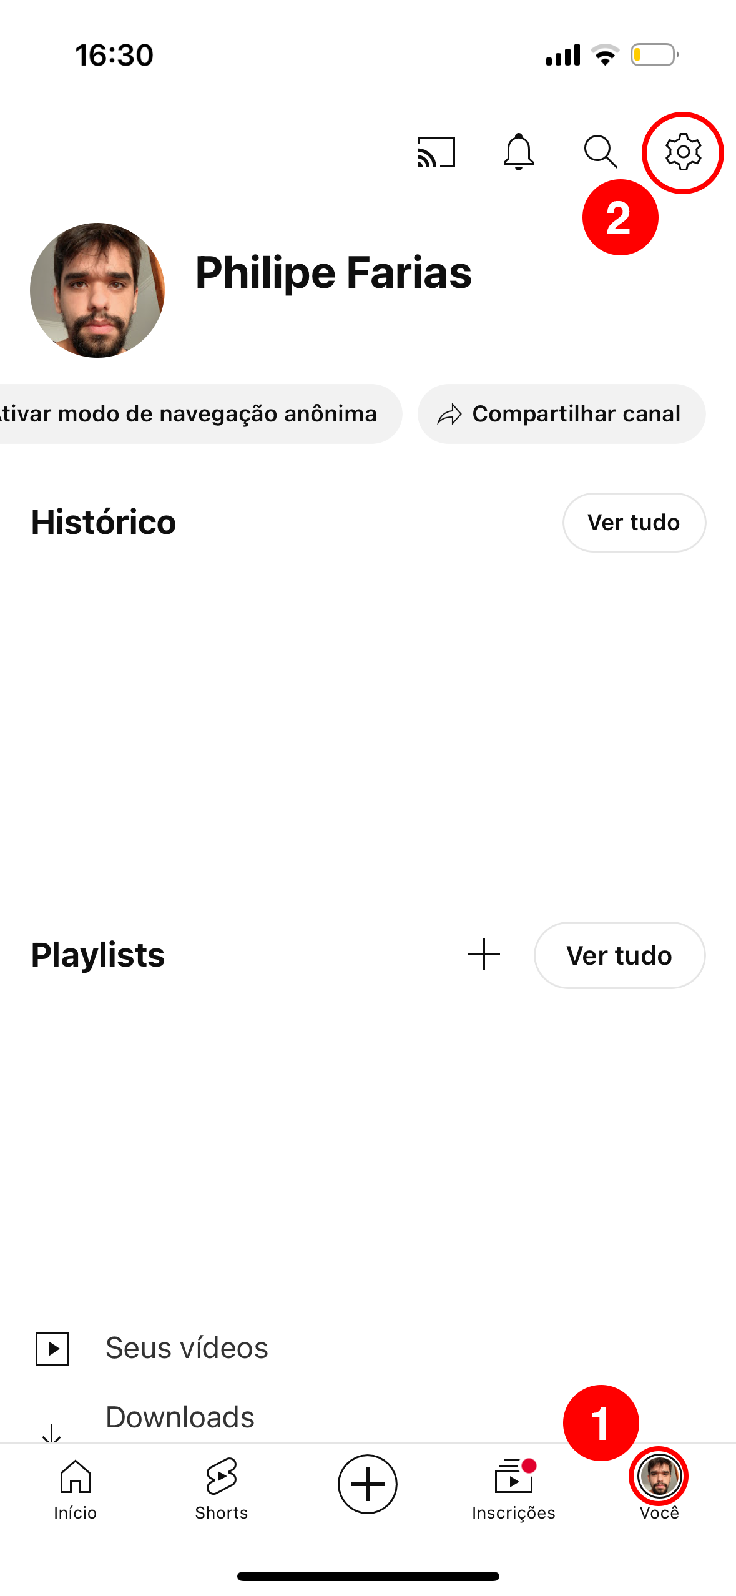Tap Ver tudo next to Histórico
The height and width of the screenshot is (1596, 736).
point(634,523)
